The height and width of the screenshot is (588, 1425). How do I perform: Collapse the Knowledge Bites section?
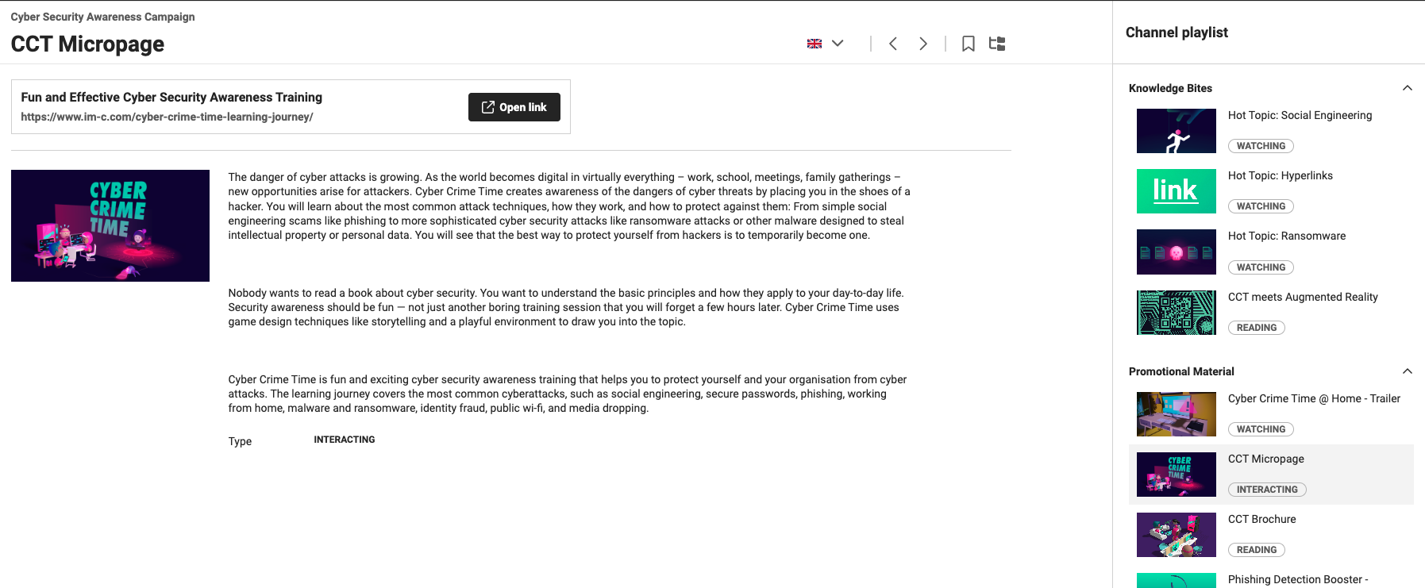coord(1407,88)
